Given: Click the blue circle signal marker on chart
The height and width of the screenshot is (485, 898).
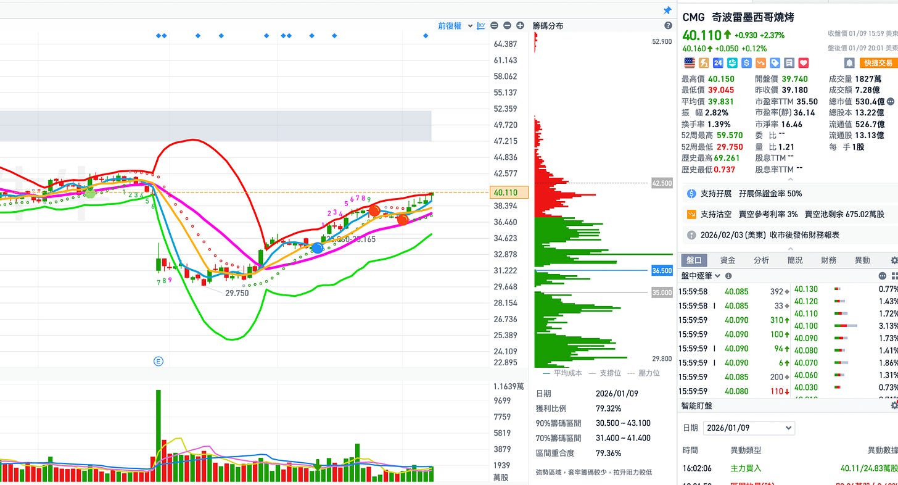Looking at the screenshot, I should [x=317, y=248].
